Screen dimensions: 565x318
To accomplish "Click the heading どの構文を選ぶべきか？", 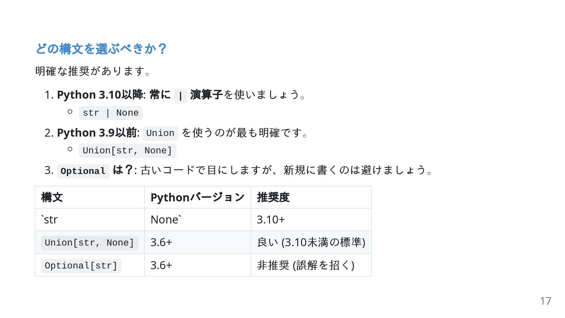I will 101,49.
